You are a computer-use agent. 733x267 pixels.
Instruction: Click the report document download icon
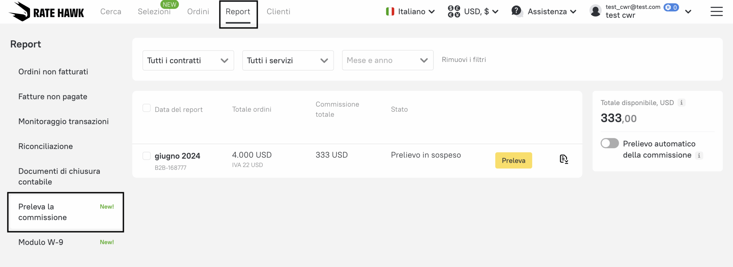tap(564, 159)
